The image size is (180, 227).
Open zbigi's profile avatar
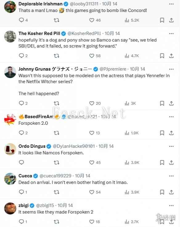(x=10, y=208)
